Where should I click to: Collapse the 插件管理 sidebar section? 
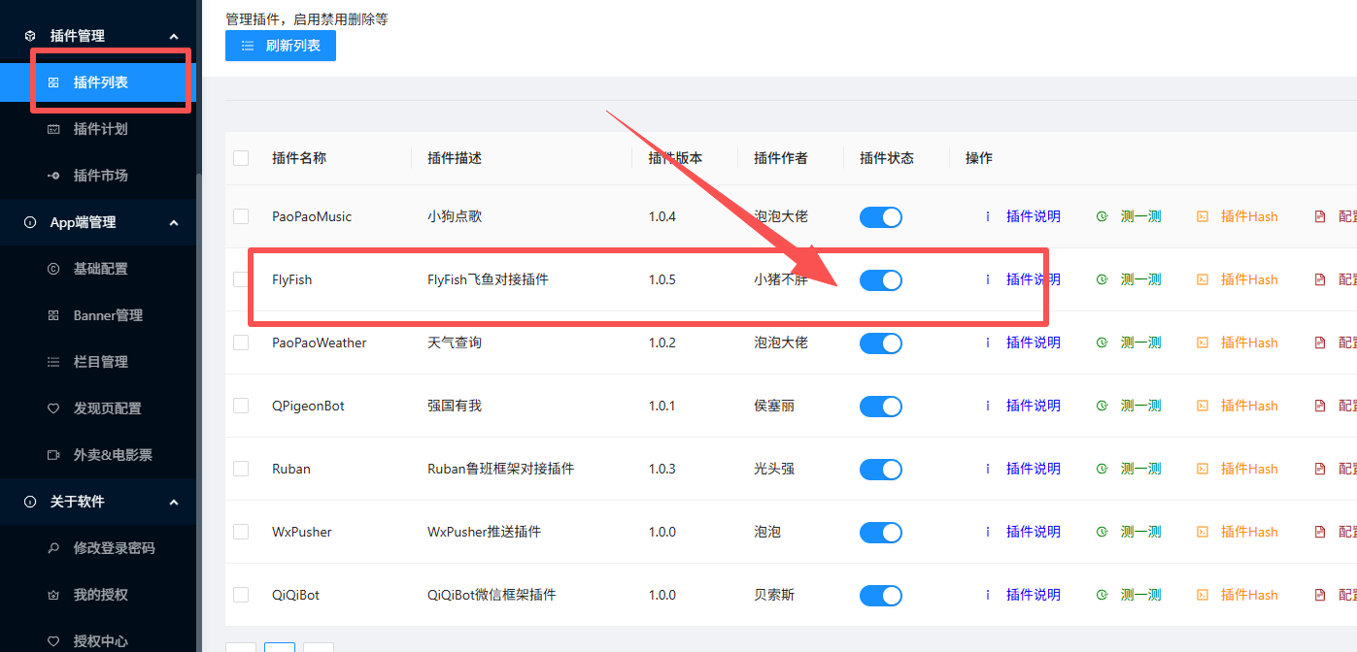click(x=174, y=36)
